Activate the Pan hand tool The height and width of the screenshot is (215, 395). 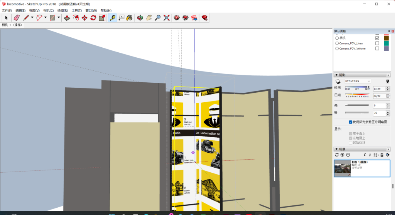point(149,18)
